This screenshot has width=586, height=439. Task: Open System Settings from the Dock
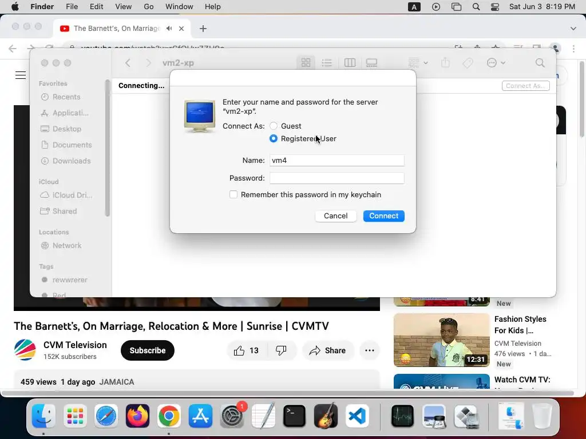[x=232, y=416]
